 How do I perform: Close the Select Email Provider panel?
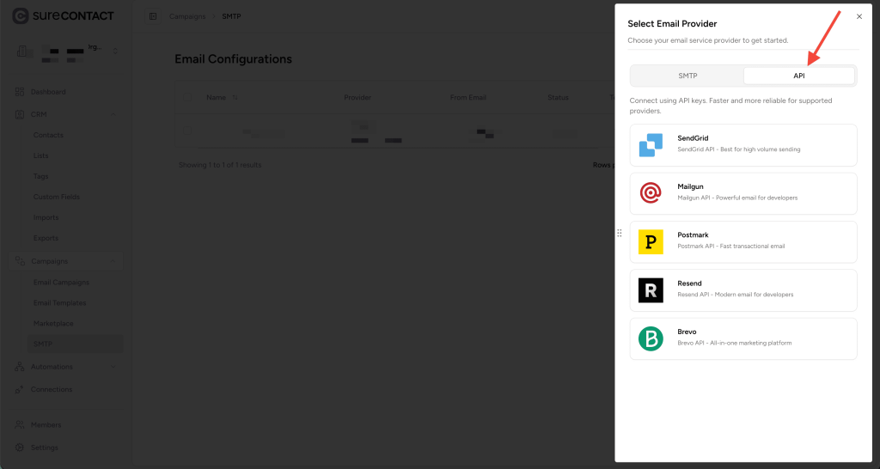pos(859,16)
